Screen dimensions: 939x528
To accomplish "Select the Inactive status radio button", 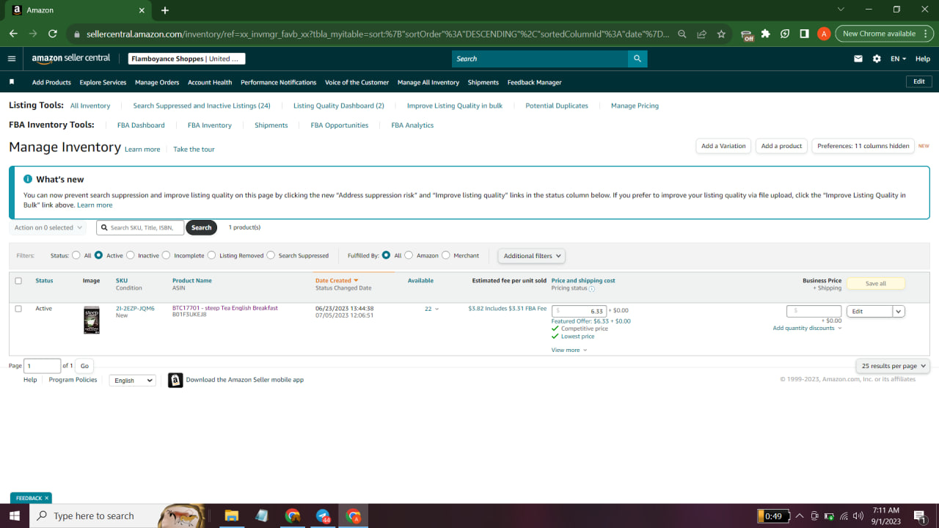I will 131,256.
